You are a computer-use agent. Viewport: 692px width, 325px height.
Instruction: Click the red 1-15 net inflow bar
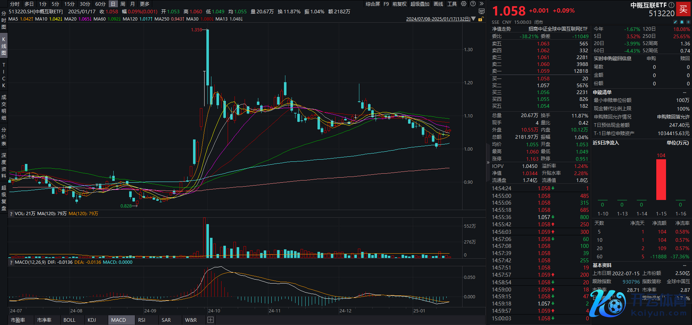pos(661,179)
